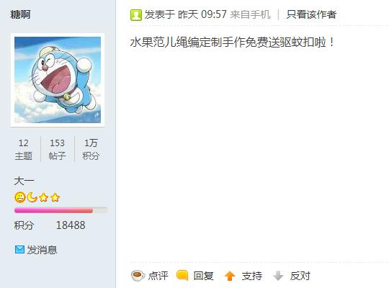Open profile of username 糖啊
Screen dimensions: 389x288
click(x=20, y=14)
